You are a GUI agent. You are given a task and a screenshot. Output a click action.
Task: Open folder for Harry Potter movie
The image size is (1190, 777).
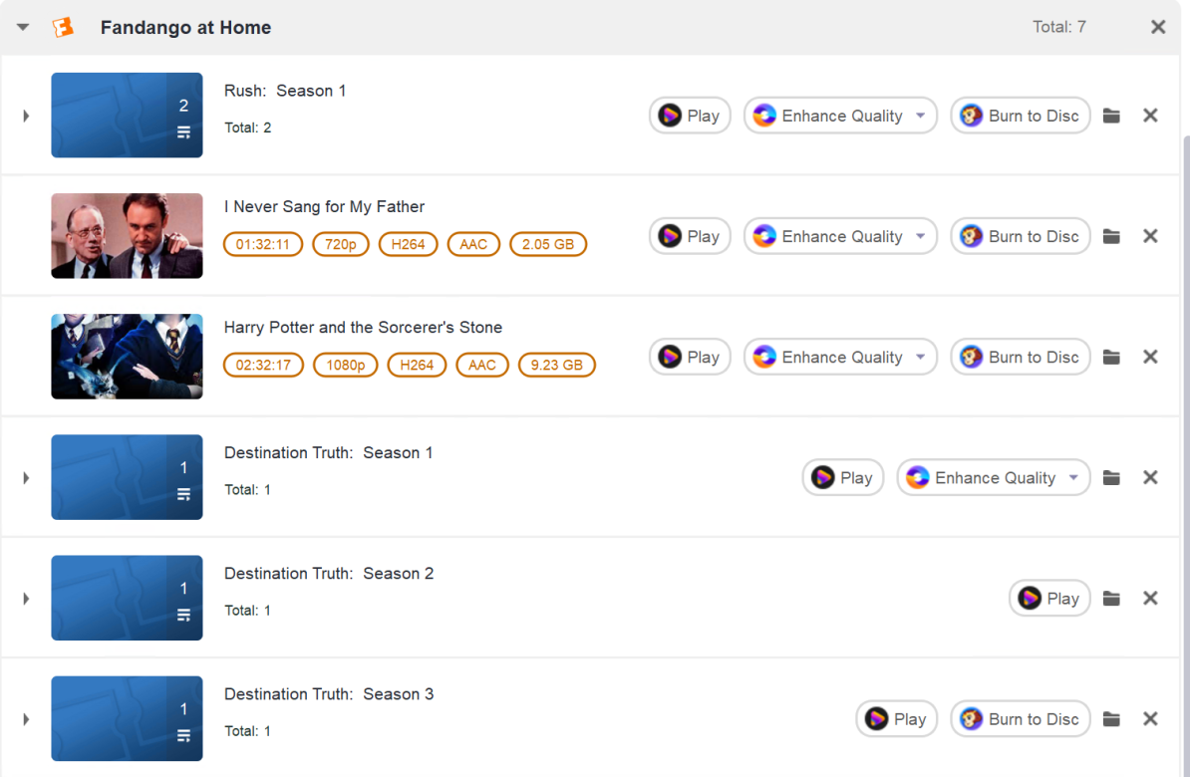coord(1112,357)
